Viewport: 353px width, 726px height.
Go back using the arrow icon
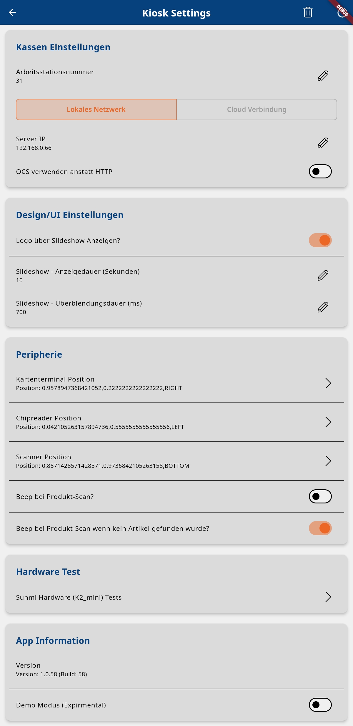[12, 12]
